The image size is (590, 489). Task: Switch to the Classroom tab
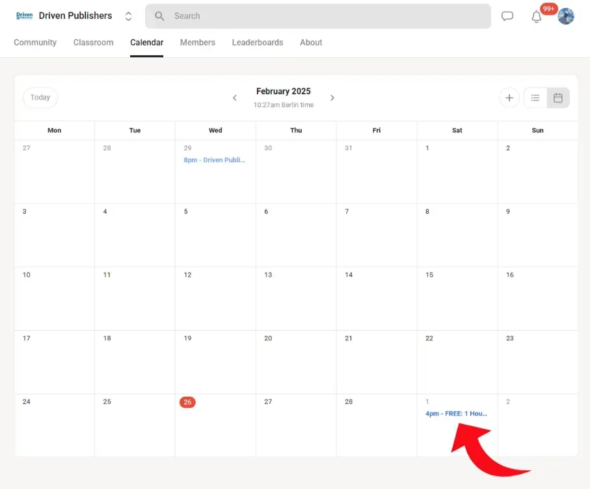93,42
